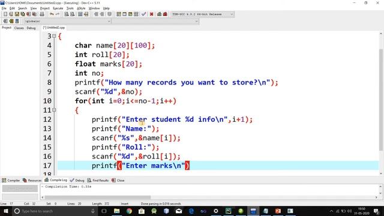Click the New file toolbar icon
Image resolution: width=384 pixels, height=216 pixels.
(5, 14)
